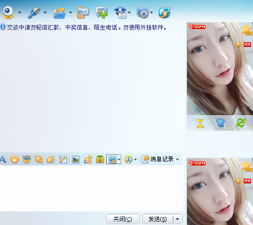Click the send picture icon
The height and width of the screenshot is (225, 253).
pyautogui.click(x=75, y=159)
